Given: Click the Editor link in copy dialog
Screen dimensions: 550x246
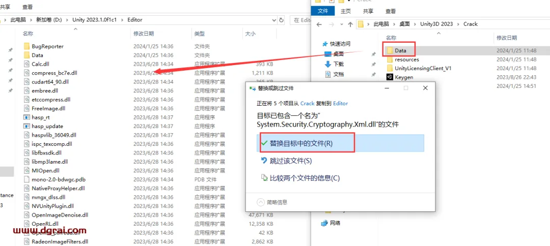Looking at the screenshot, I should [x=341, y=103].
